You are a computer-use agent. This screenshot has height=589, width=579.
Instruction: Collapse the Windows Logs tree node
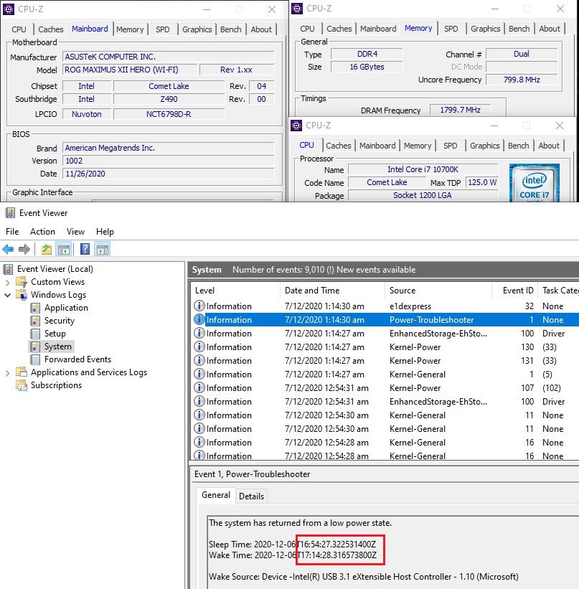(x=7, y=295)
